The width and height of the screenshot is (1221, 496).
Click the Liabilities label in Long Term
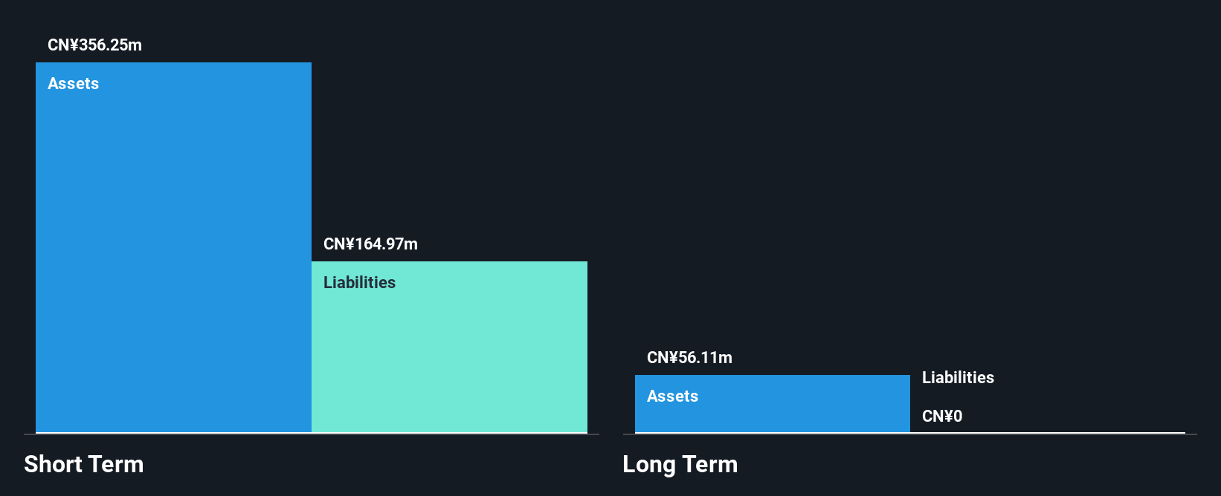point(958,377)
